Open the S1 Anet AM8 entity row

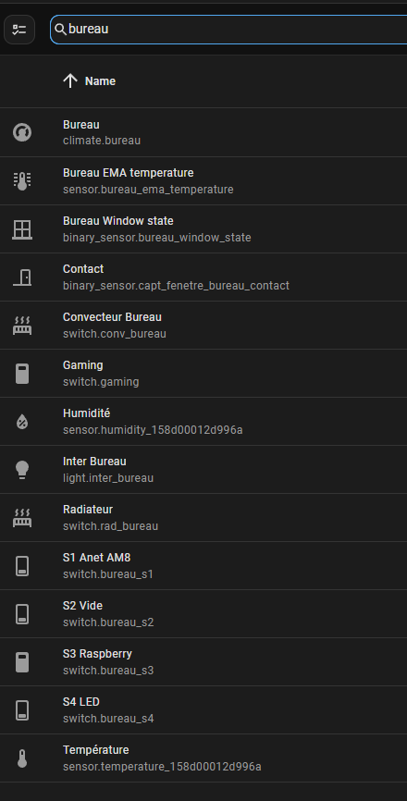coord(203,565)
